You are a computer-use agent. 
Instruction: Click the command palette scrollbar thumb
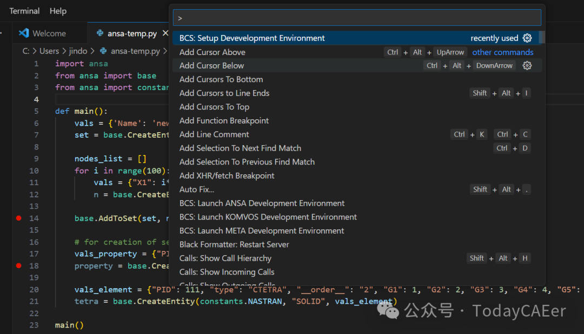[x=542, y=37]
